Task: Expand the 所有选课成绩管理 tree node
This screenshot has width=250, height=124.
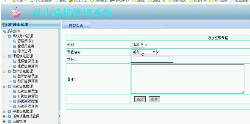Action: [x=4, y=116]
